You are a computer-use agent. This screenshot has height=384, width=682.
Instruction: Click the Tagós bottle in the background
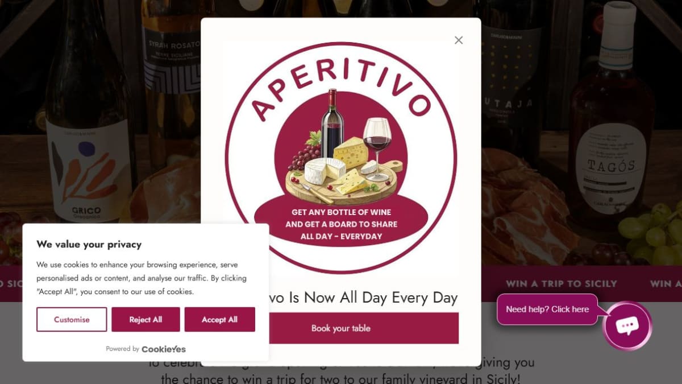(611, 114)
